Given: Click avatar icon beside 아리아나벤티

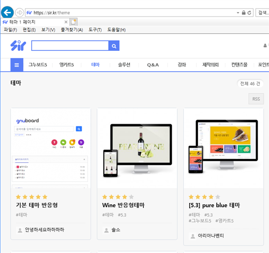Looking at the screenshot, I should tap(193, 236).
